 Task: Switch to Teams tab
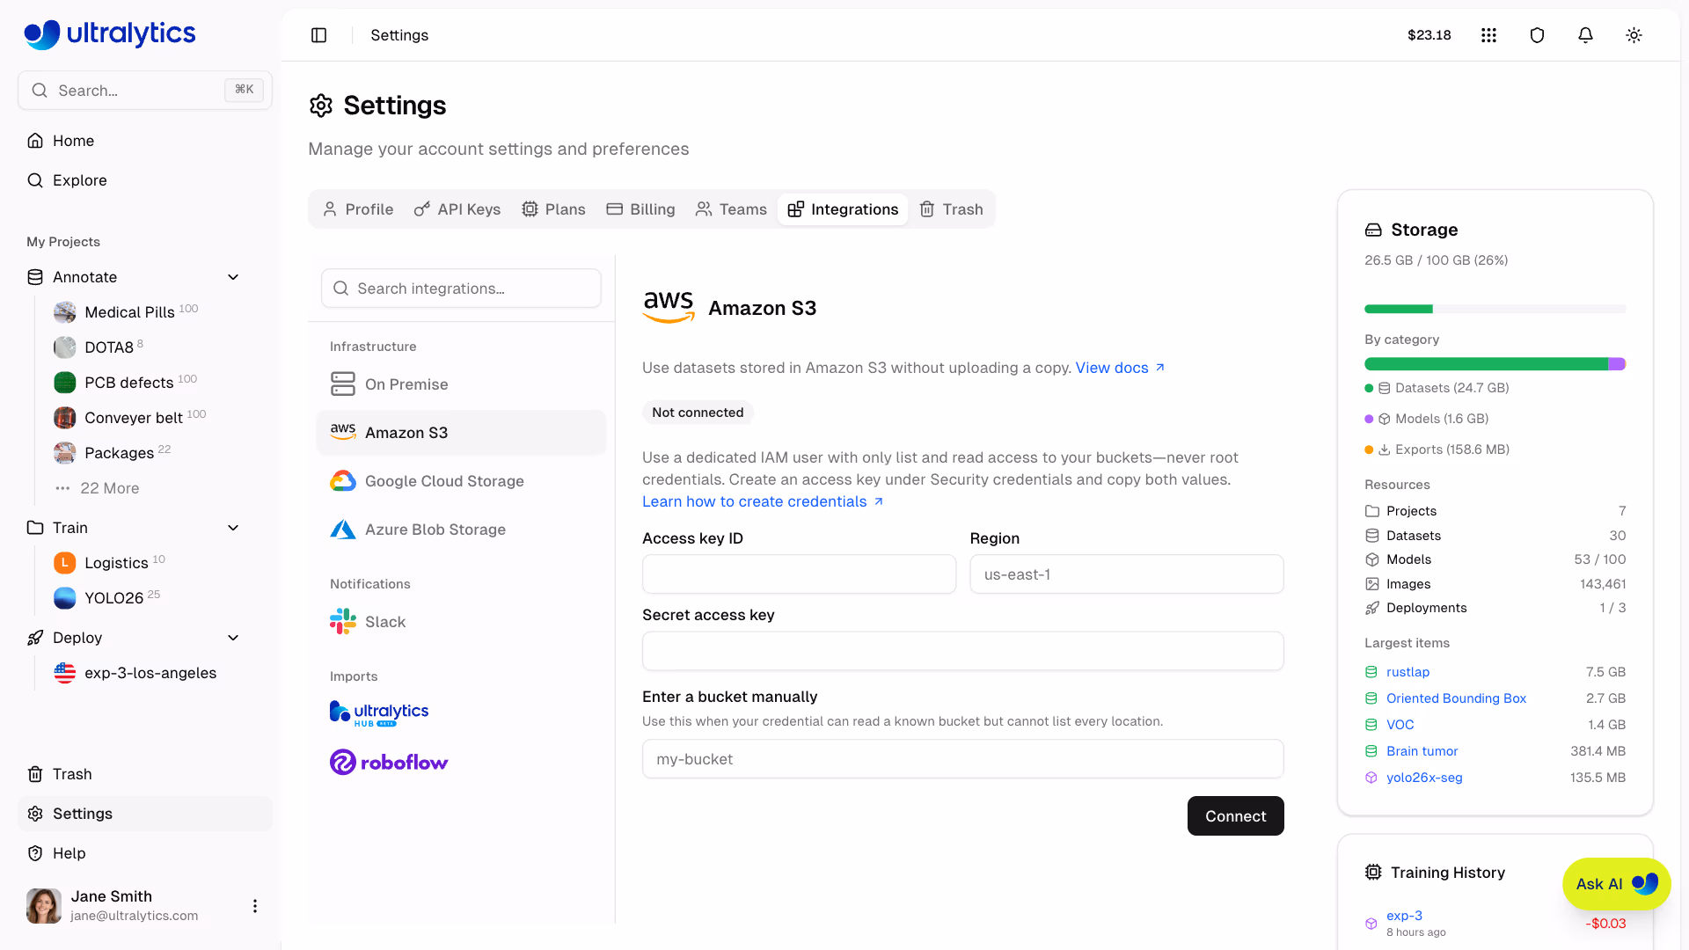pyautogui.click(x=731, y=209)
